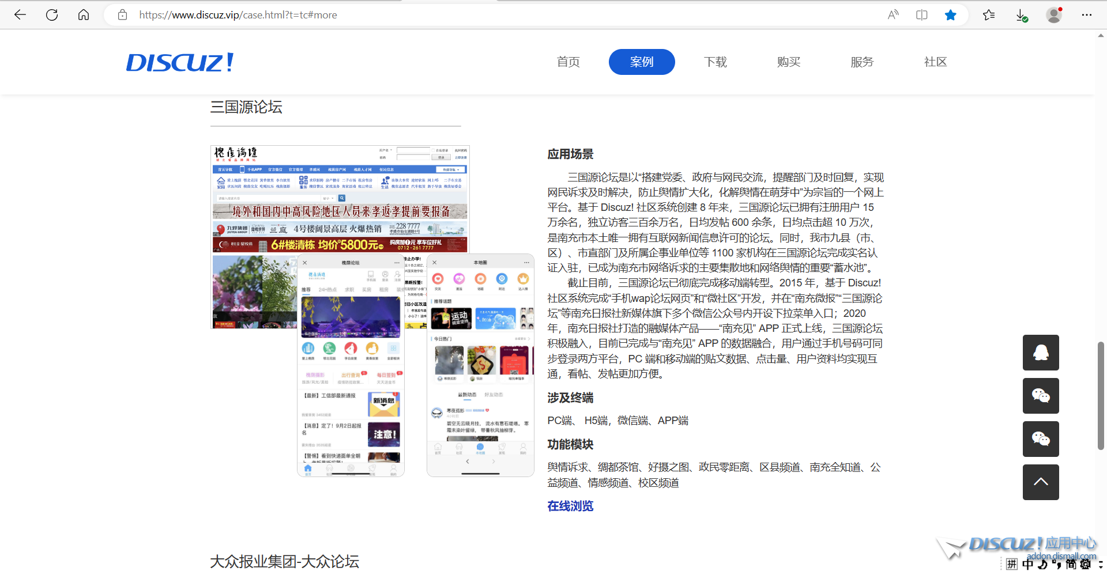Image resolution: width=1107 pixels, height=571 pixels.
Task: Click the Downloads icon with green checkmark
Action: 1022,14
